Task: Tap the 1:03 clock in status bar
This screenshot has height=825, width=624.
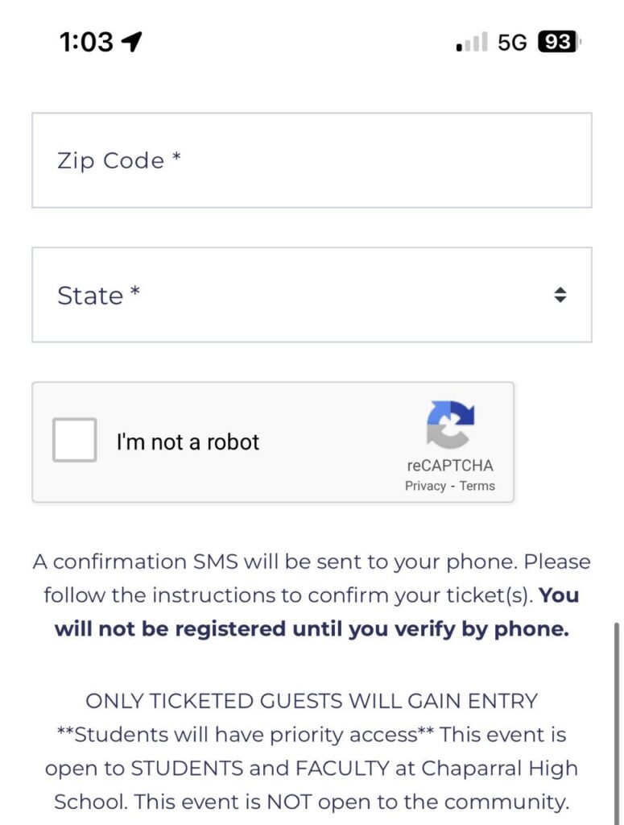Action: [86, 42]
